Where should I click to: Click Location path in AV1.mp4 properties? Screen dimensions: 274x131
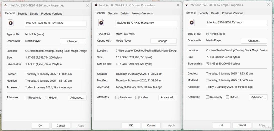click(237, 50)
